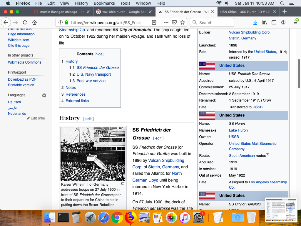This screenshot has width=301, height=226.
Task: Enlarge the Kaiser Wilhelm image caption icon
Action: [x=123, y=184]
